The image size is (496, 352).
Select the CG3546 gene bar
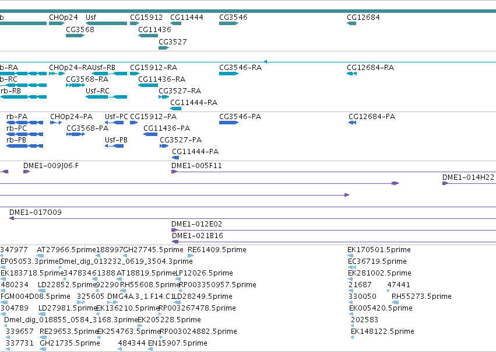(228, 23)
